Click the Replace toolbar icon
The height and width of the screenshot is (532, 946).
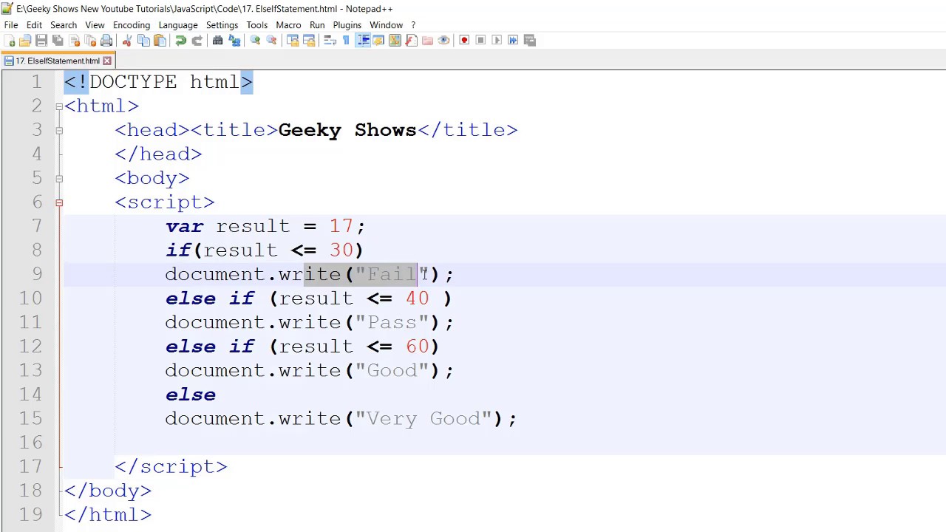(x=234, y=40)
